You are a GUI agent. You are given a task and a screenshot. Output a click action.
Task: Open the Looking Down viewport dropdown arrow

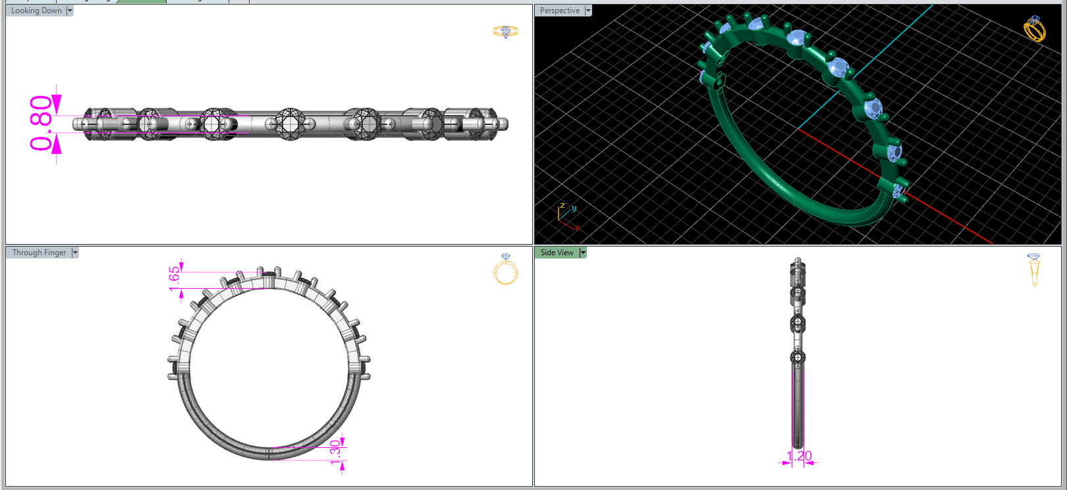point(70,11)
